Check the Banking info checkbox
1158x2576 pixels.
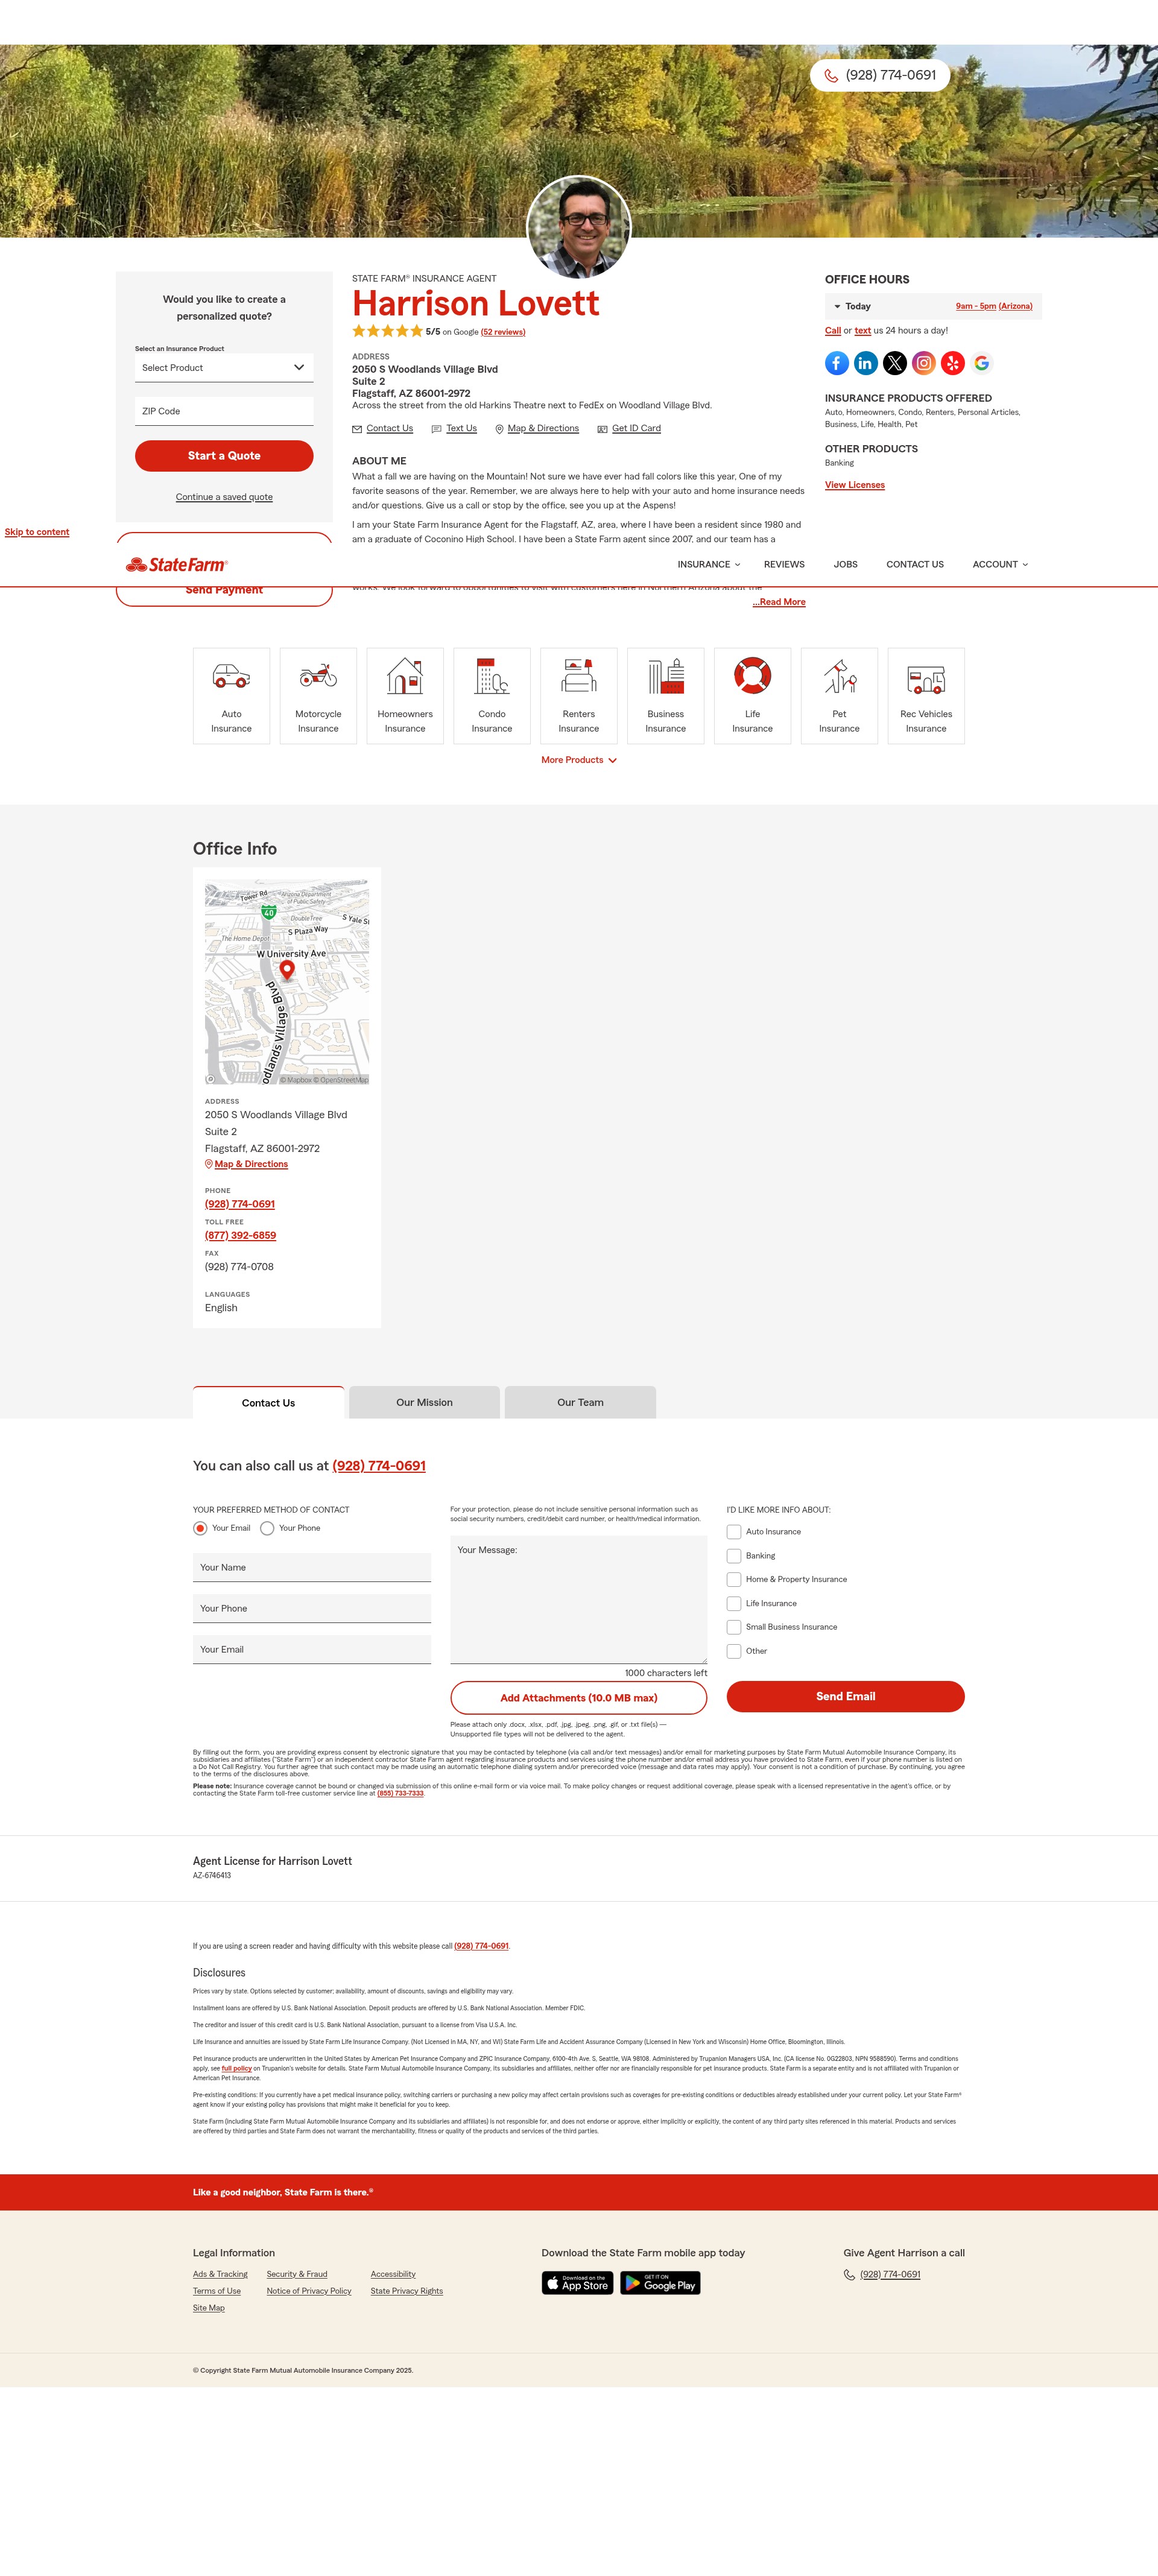click(734, 1556)
